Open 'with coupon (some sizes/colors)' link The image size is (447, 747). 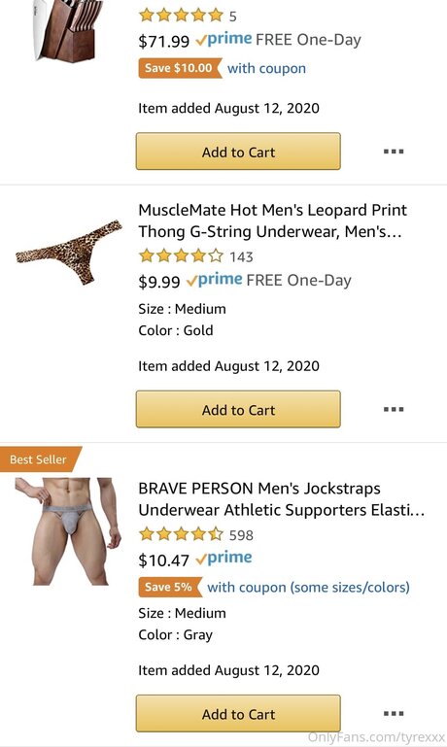click(x=308, y=587)
